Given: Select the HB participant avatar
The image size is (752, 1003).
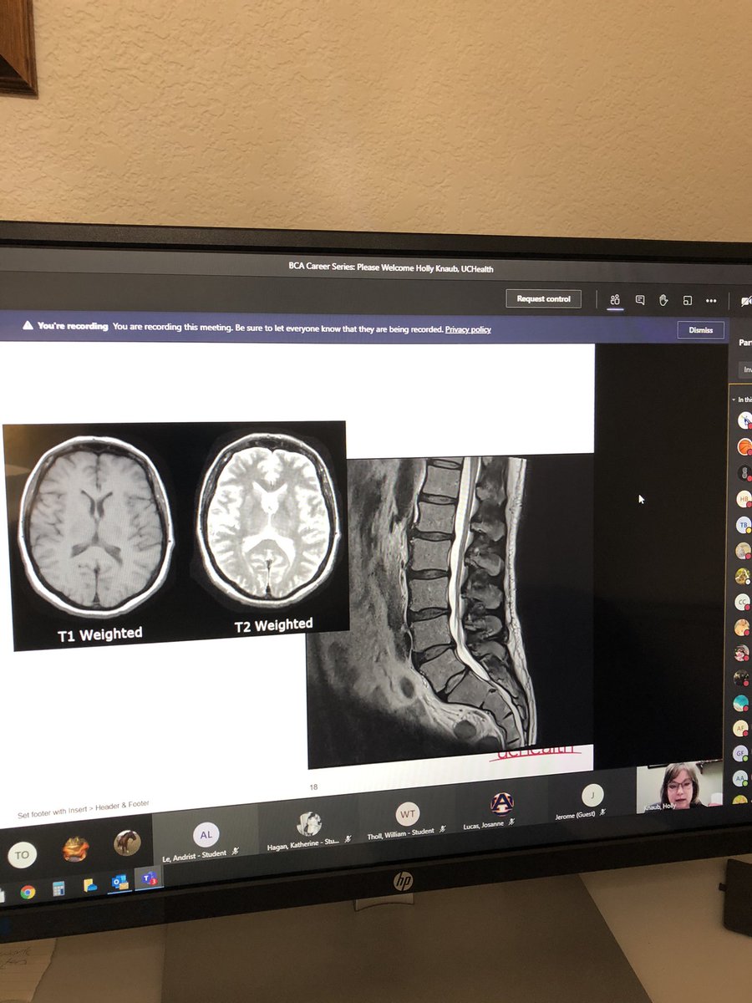Looking at the screenshot, I should 744,499.
